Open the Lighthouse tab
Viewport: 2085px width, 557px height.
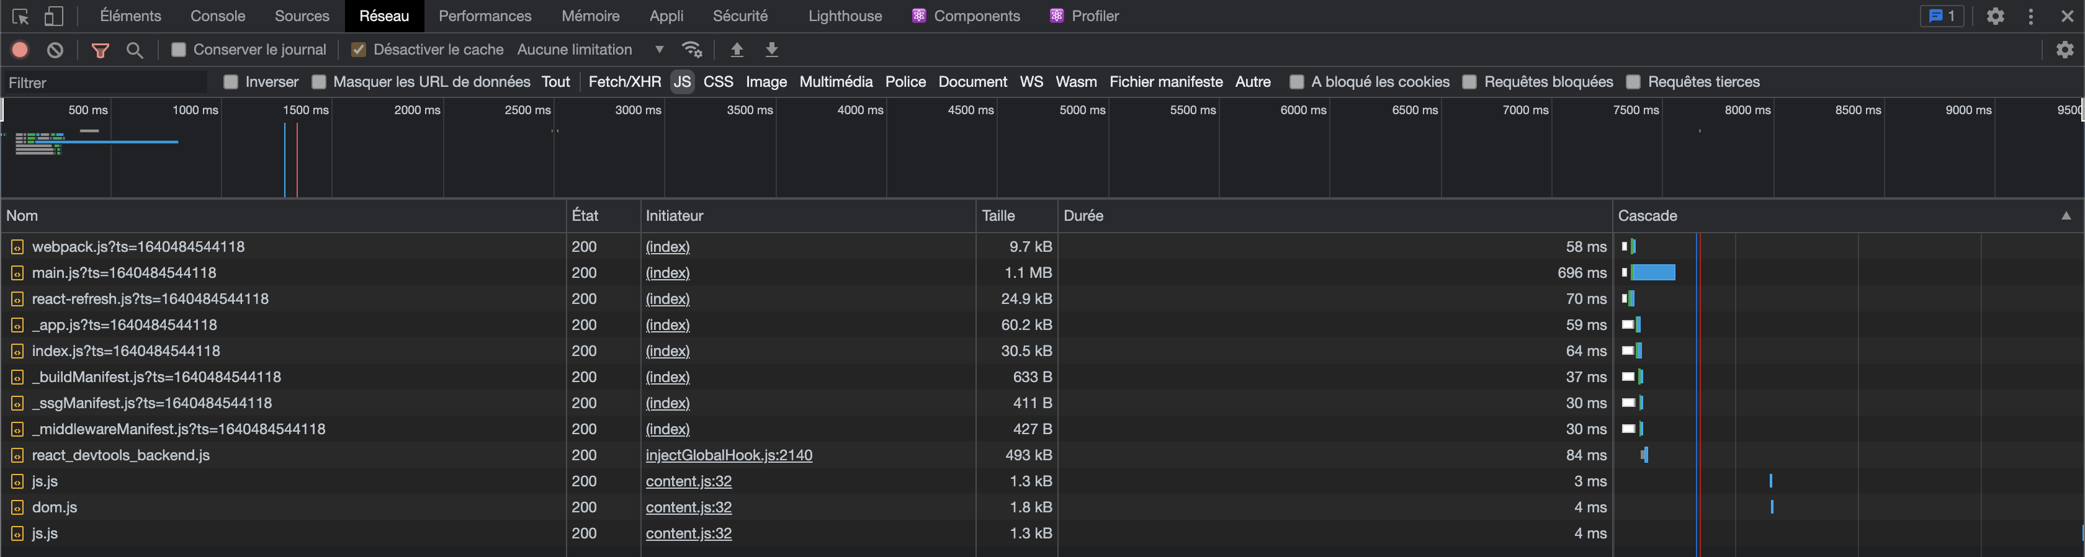[x=845, y=16]
